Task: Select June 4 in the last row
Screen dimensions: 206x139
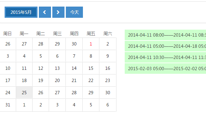Action: point(74,105)
